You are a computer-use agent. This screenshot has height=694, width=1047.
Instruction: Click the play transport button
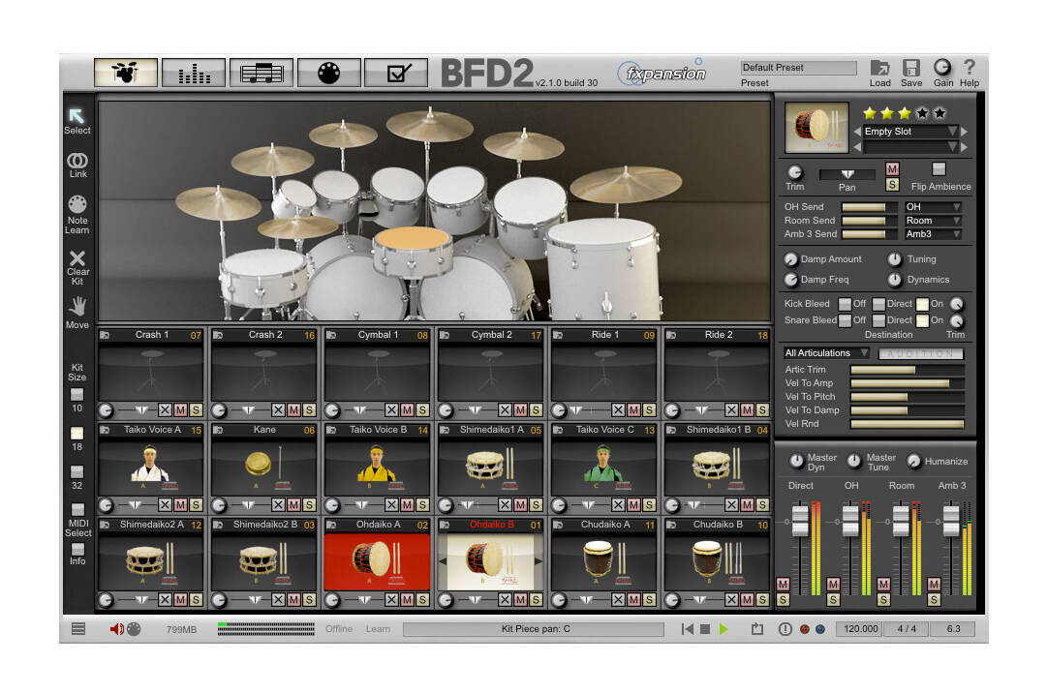724,628
